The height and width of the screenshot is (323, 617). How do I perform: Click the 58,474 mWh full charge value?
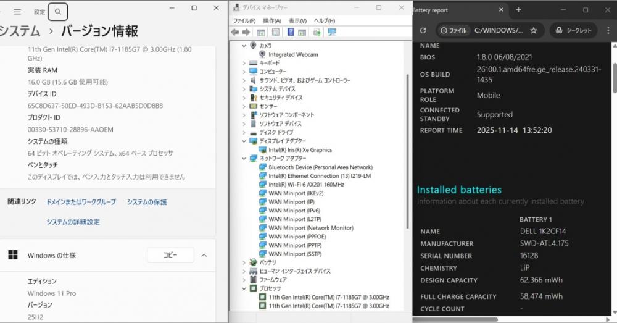(x=541, y=296)
